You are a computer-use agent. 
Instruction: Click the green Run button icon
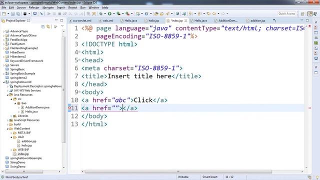point(109,13)
